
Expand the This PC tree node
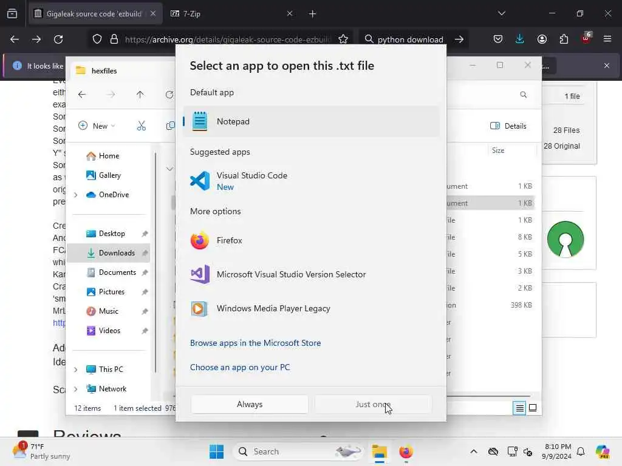coord(76,370)
